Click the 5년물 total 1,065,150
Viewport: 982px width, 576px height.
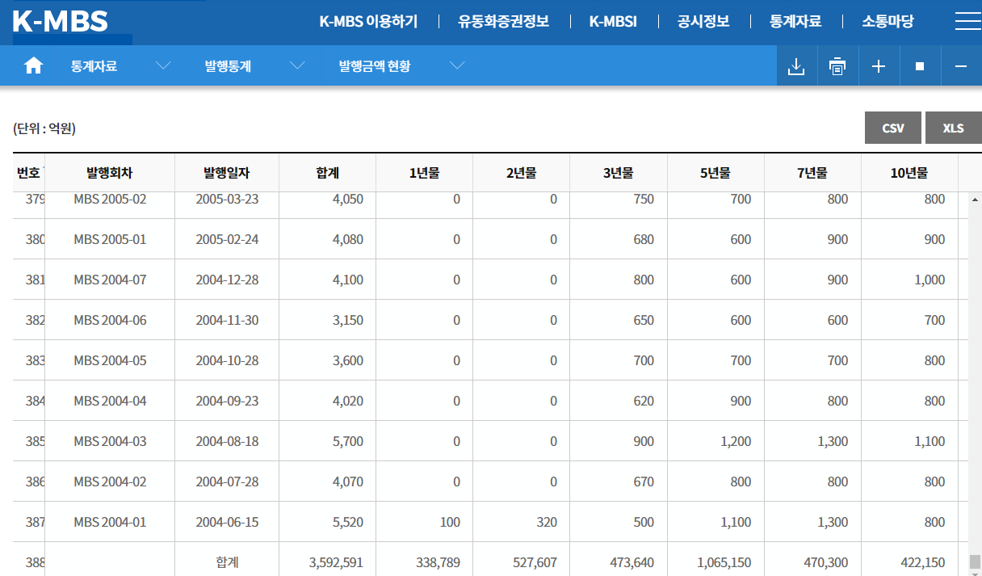724,562
